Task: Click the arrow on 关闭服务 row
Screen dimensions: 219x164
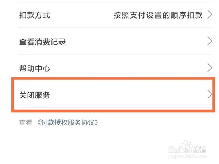Action: tap(210, 95)
